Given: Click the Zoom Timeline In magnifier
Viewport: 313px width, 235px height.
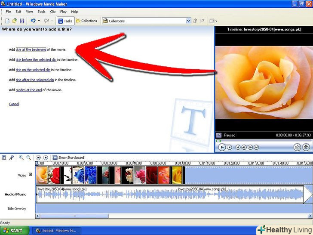Looking at the screenshot, I should (x=21, y=158).
